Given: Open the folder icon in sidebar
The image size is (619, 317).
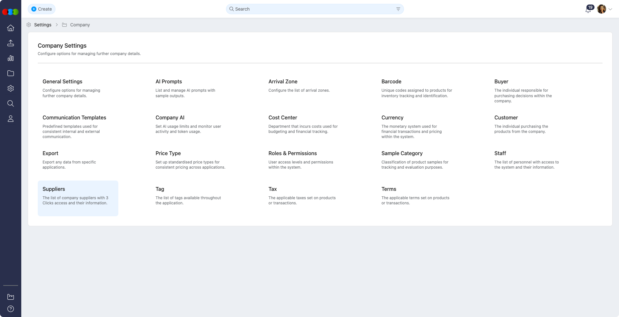Looking at the screenshot, I should click(11, 73).
